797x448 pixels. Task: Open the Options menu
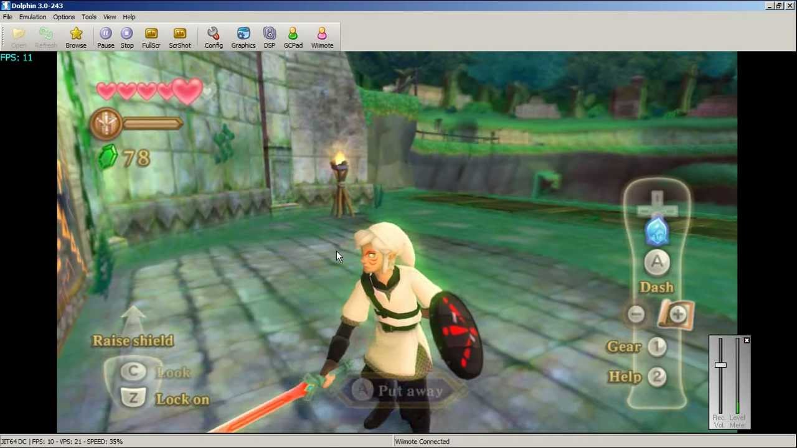pos(64,17)
